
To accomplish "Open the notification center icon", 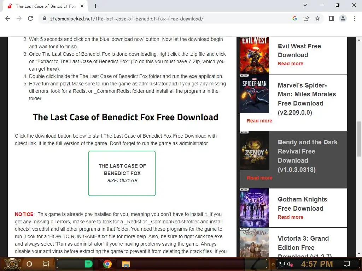I will point(347,264).
